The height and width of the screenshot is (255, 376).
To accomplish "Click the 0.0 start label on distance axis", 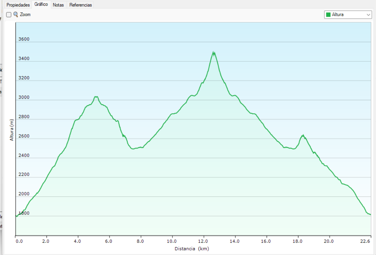I will coord(19,241).
